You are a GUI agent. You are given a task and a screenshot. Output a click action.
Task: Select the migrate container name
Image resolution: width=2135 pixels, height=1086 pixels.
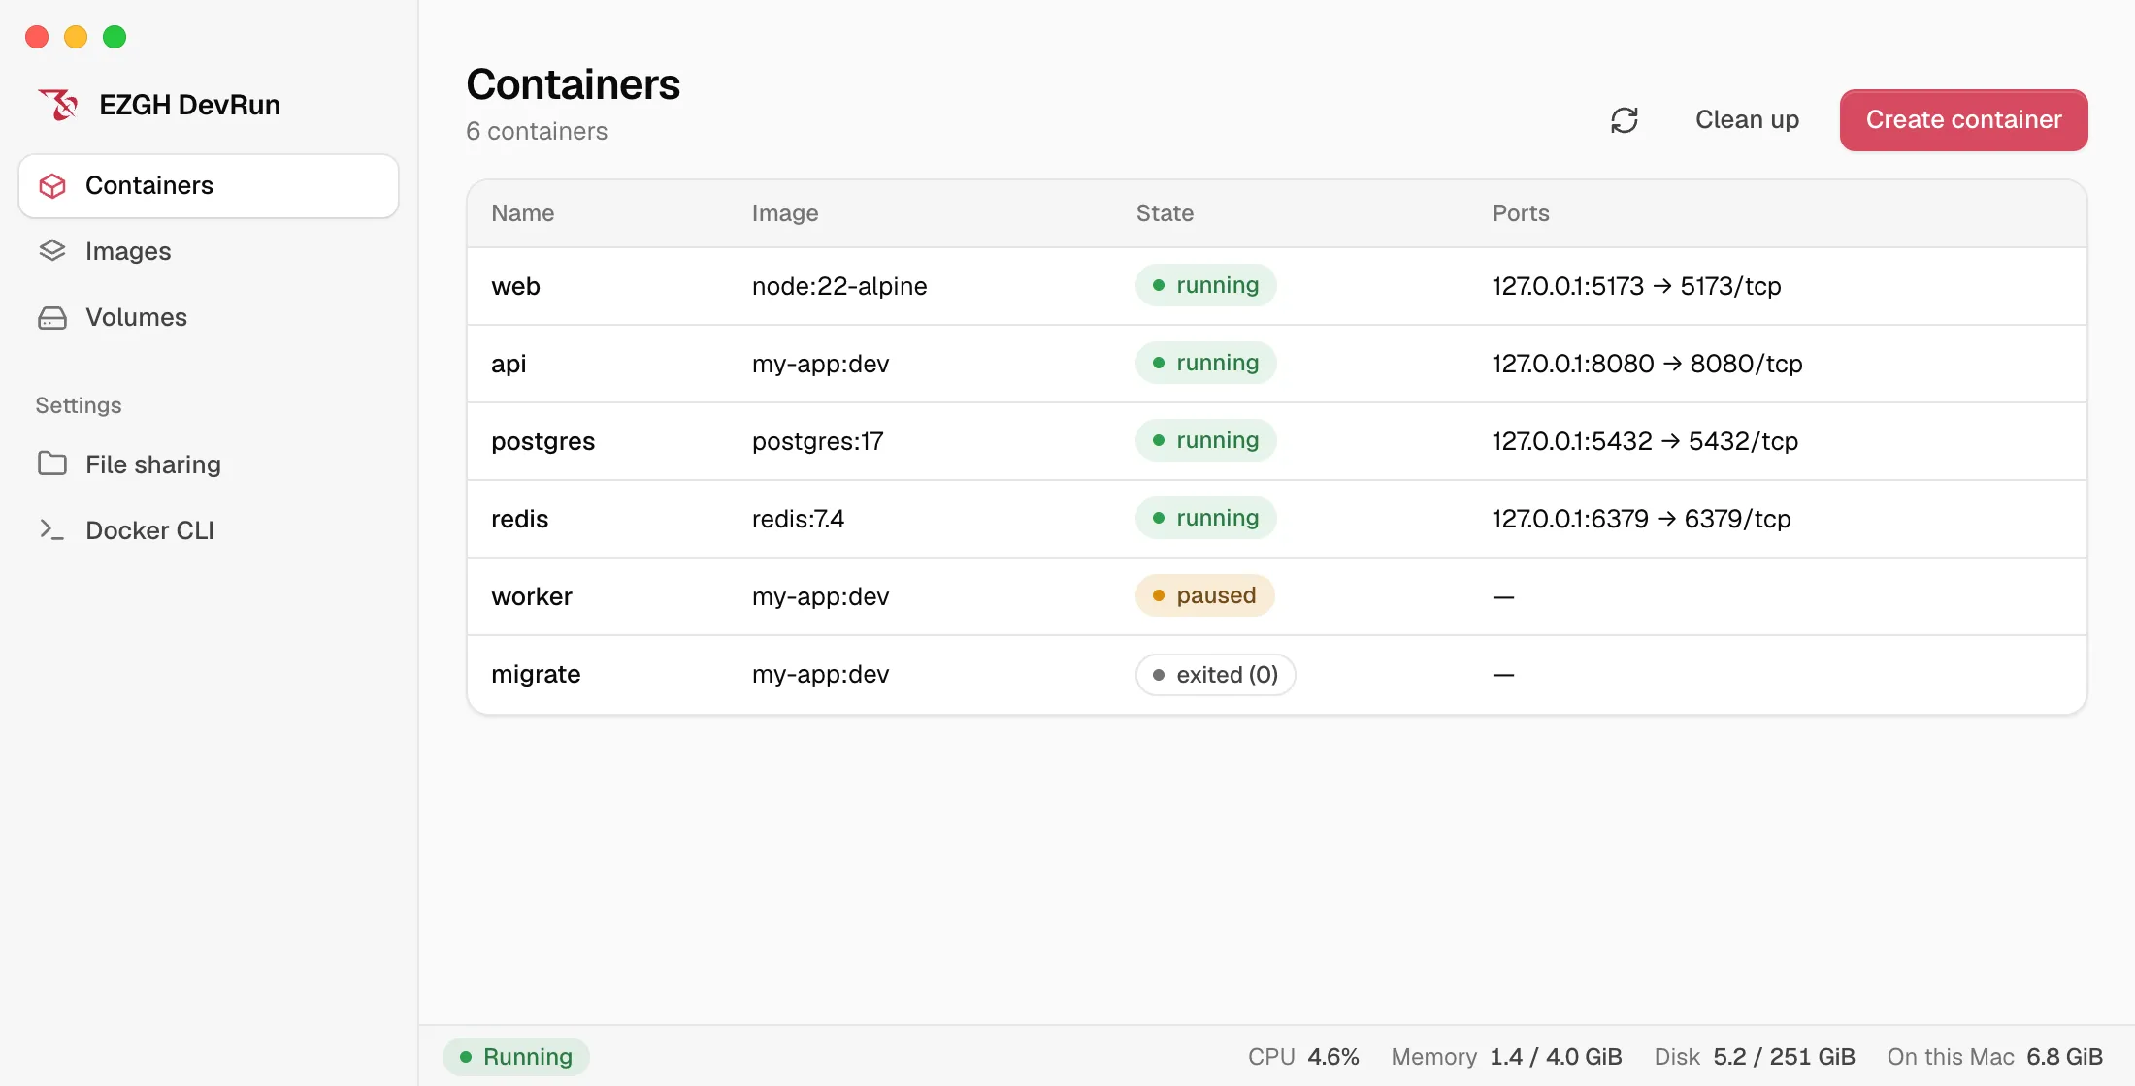[x=536, y=674]
